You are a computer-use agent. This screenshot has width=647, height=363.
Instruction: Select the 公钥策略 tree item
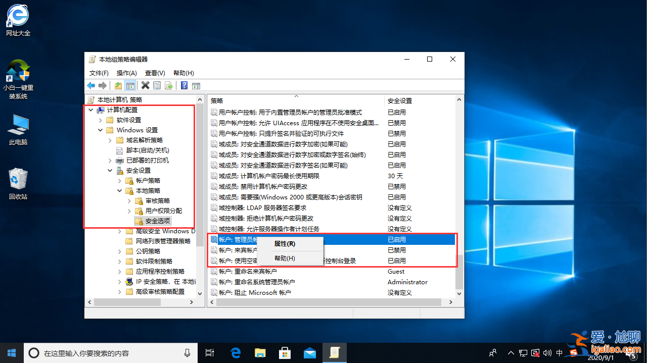(146, 251)
